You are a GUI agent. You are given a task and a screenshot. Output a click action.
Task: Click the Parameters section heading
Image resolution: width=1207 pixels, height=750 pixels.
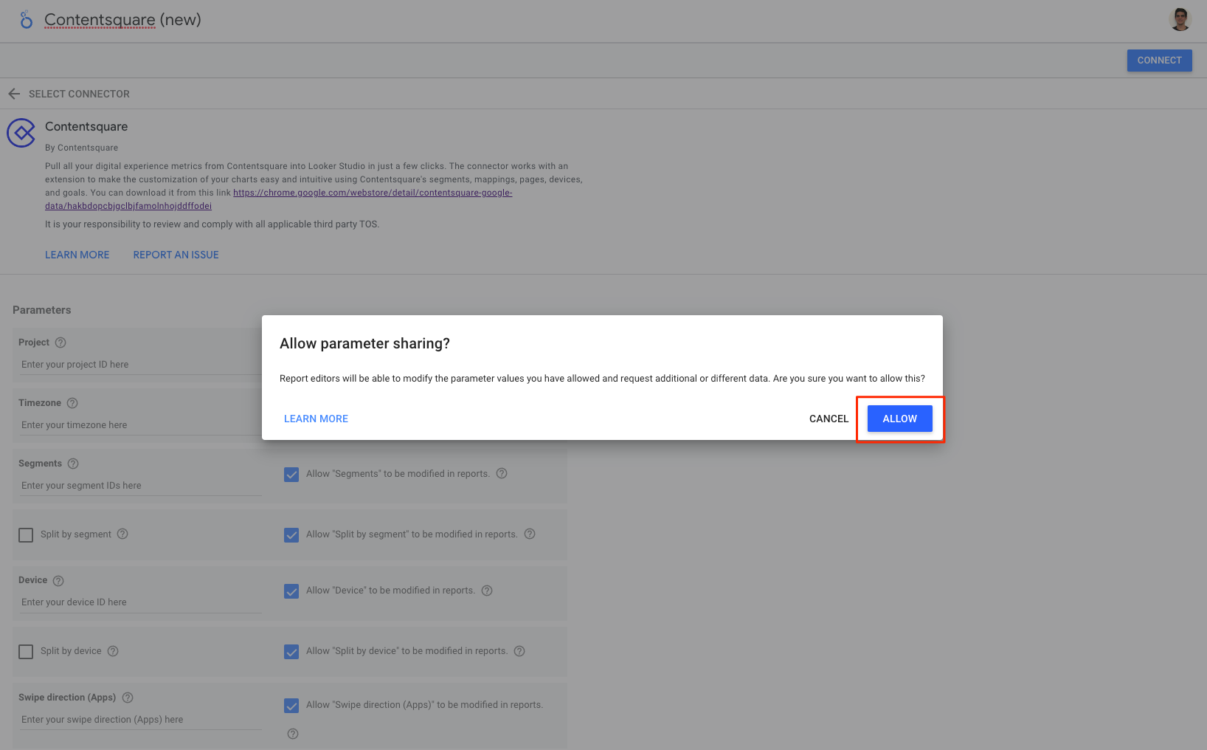(42, 310)
